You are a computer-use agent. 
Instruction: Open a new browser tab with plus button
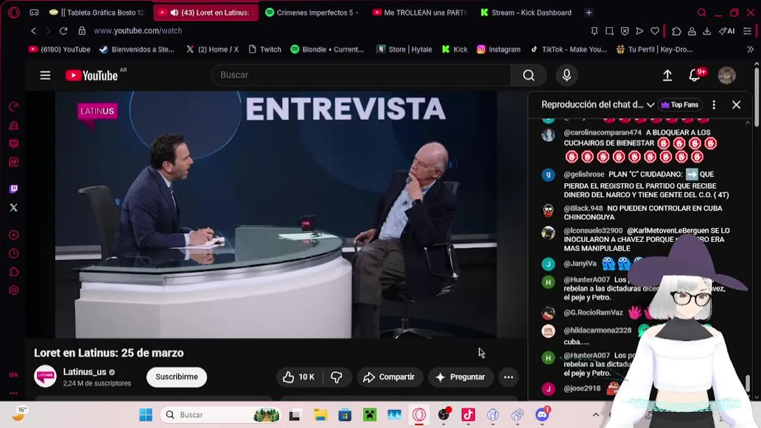click(x=589, y=12)
